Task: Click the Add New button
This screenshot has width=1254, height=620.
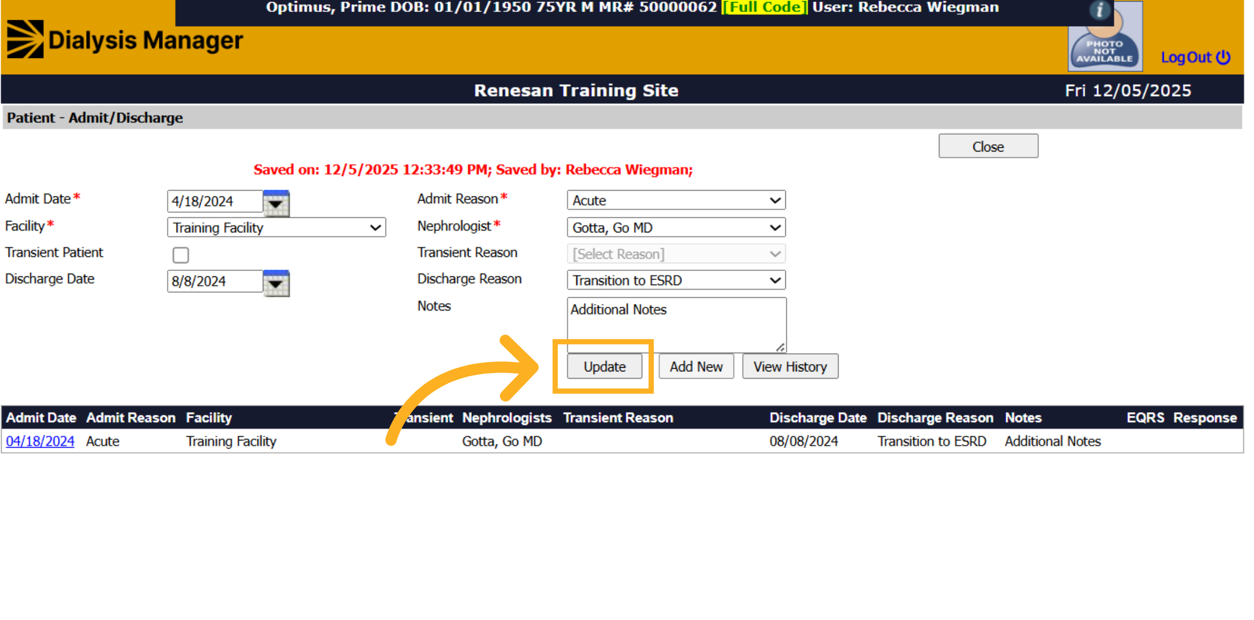Action: 696,366
